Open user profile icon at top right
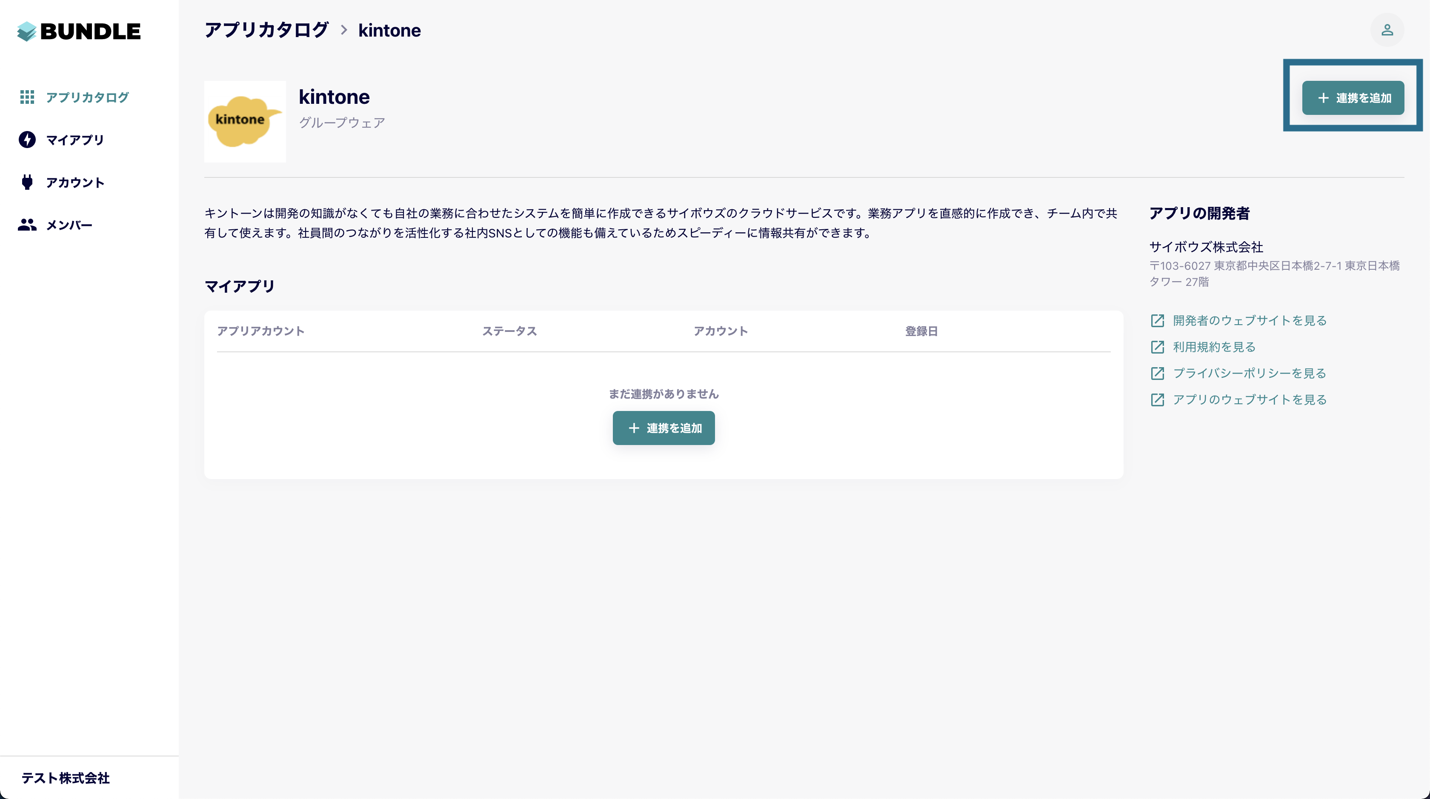1430x799 pixels. click(1387, 30)
